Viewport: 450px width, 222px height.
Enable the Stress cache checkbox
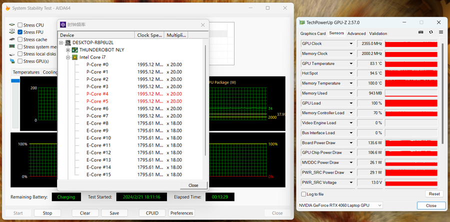pos(20,39)
